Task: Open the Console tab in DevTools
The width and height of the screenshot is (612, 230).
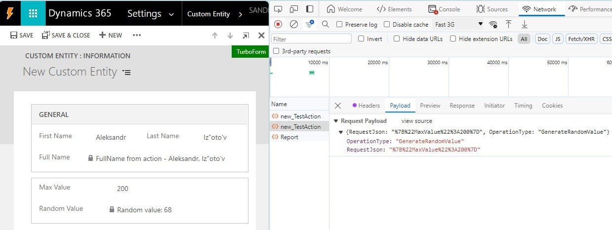Action: (x=444, y=9)
